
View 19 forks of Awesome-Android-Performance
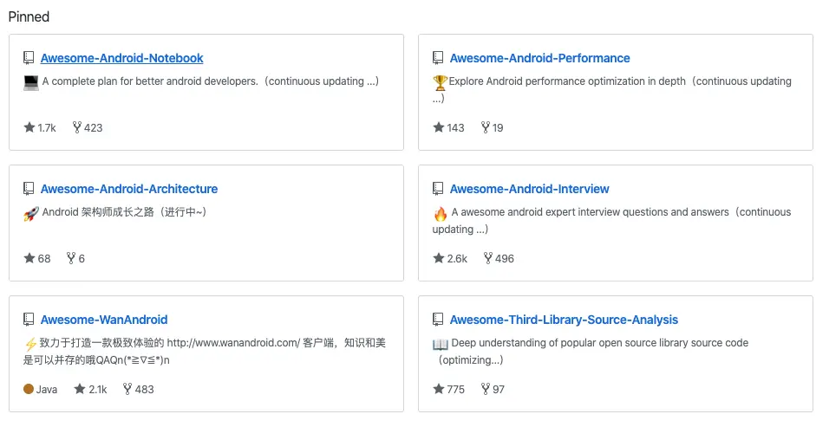(x=492, y=128)
